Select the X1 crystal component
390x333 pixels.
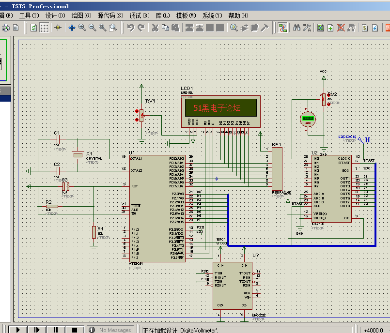coord(78,155)
